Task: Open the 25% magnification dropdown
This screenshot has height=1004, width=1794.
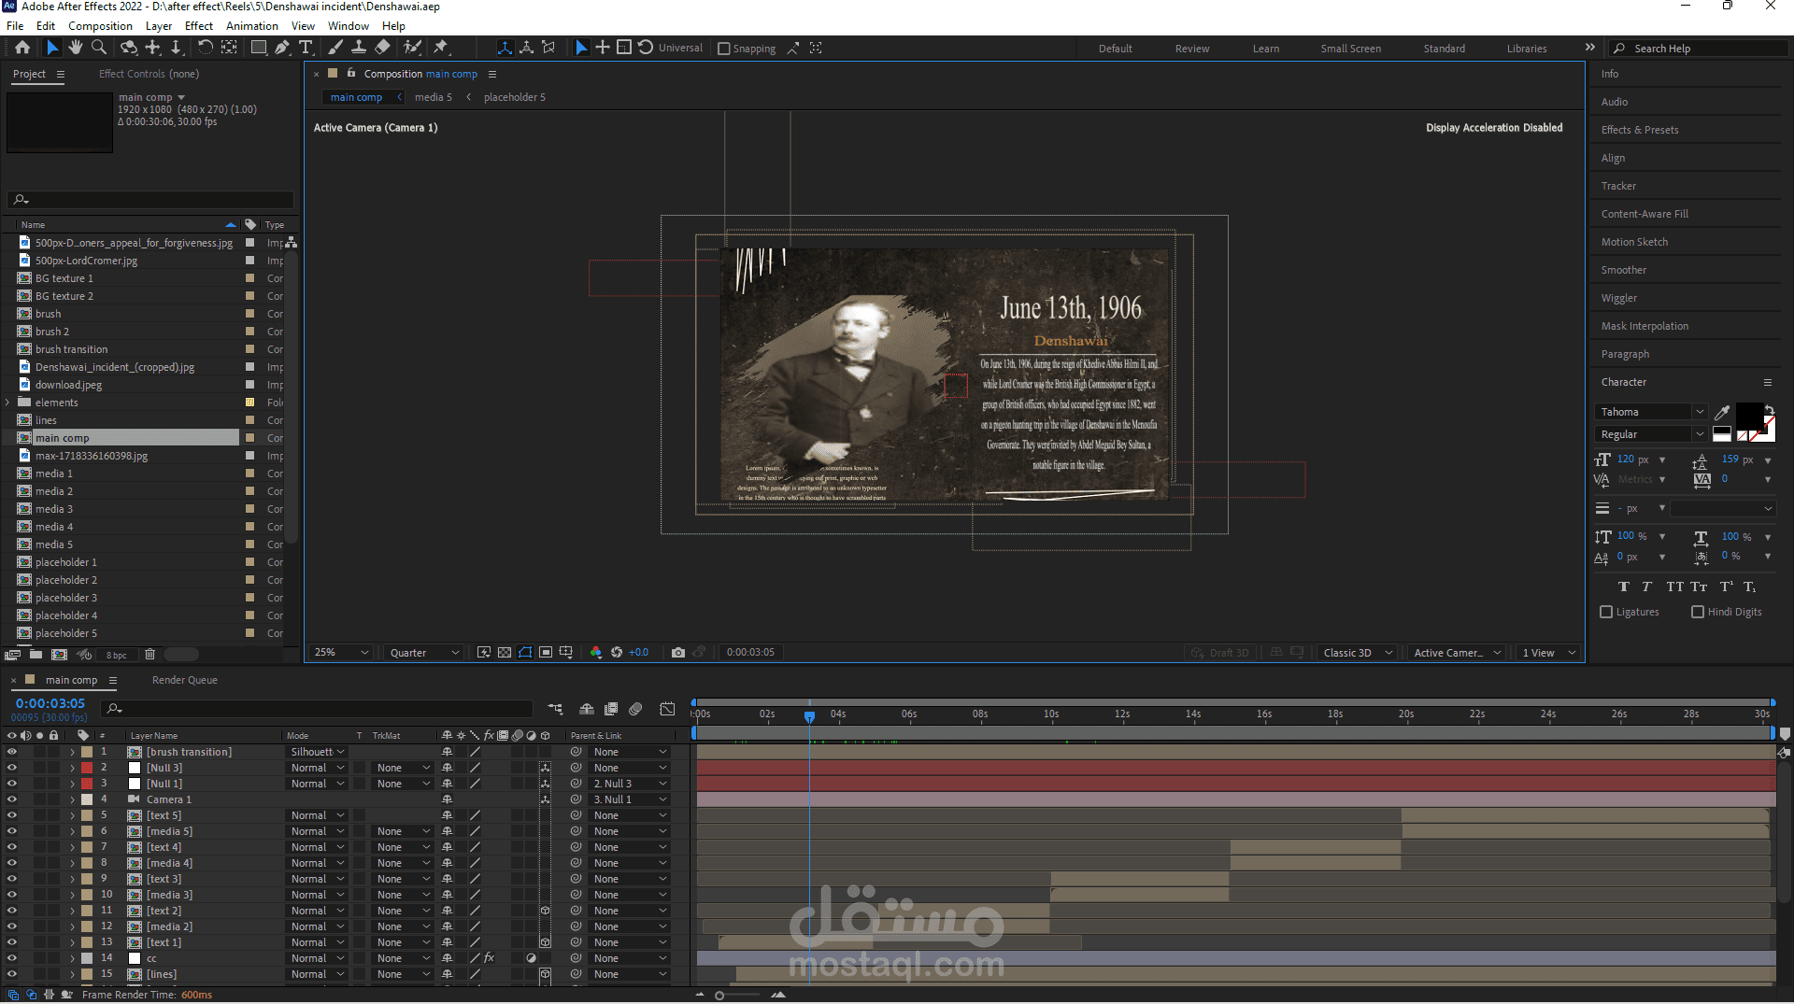Action: click(341, 653)
